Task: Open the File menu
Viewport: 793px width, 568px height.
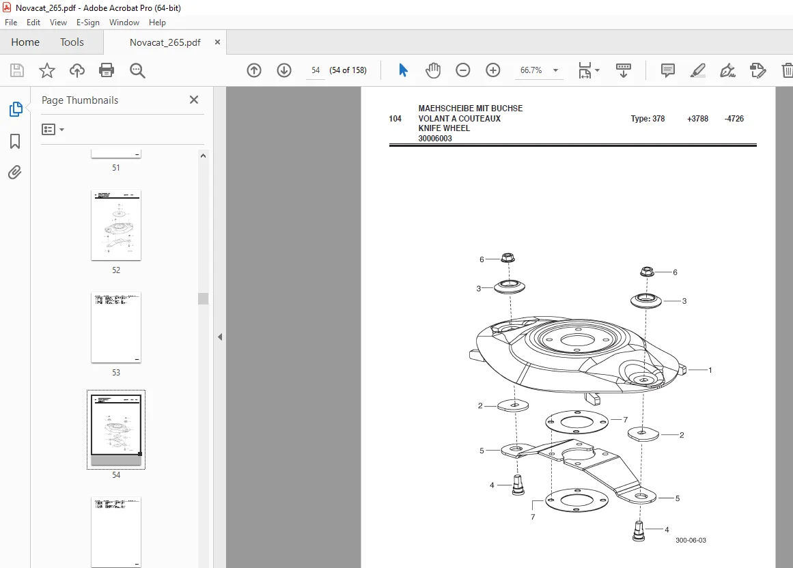Action: click(x=11, y=23)
